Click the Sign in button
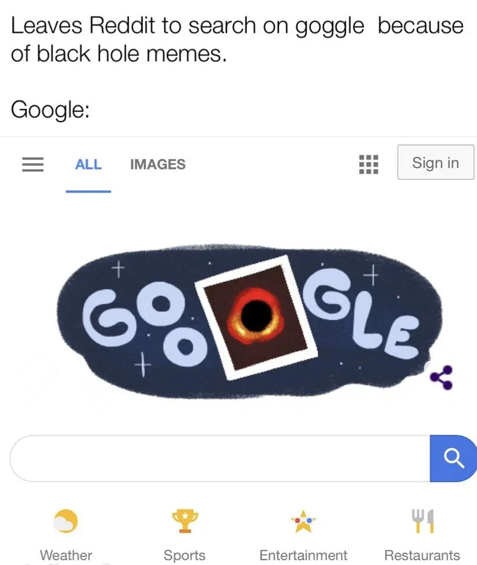477x565 pixels. pos(435,162)
